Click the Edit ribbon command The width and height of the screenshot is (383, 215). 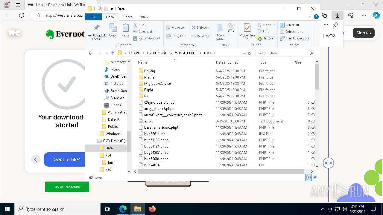coord(263,32)
